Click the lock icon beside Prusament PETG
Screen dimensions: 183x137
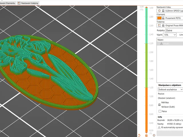163,18
